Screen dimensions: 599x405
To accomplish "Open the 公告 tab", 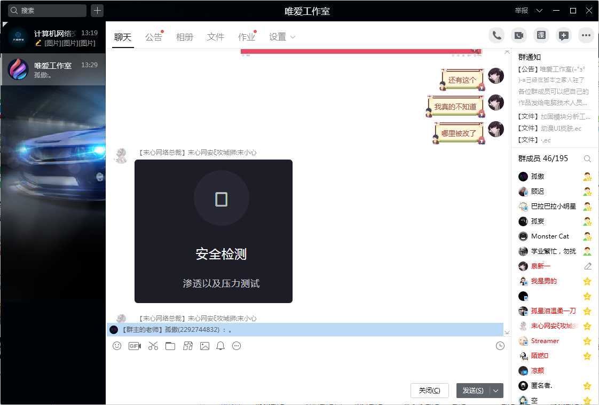I will click(x=154, y=37).
